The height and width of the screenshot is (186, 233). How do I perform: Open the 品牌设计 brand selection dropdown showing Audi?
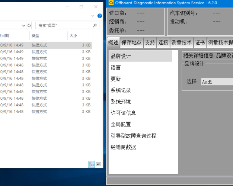217,81
